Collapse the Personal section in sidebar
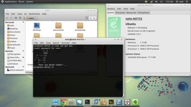Screen dimensions: 191x107 point(23,22)
